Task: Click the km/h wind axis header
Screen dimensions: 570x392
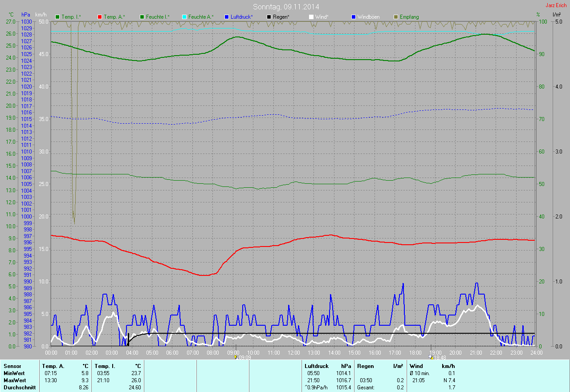Action: pos(41,15)
